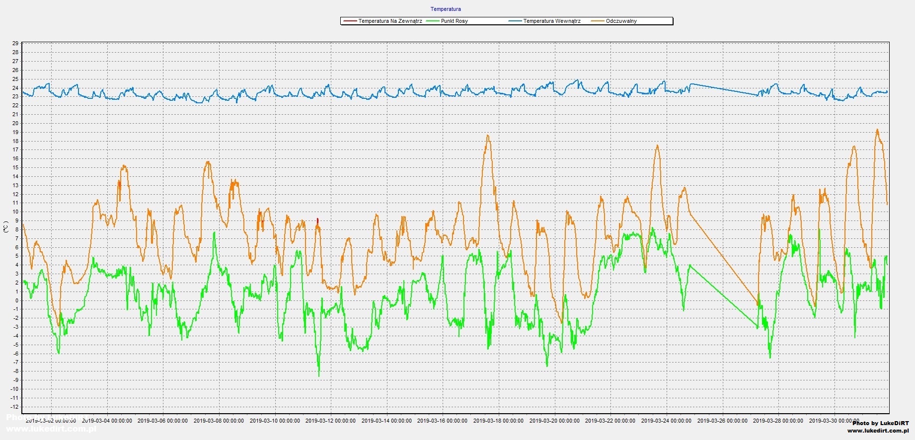Viewport: 915px width, 440px height.
Task: Select the Temperatura Wewnątrz legend label
Action: pos(552,21)
